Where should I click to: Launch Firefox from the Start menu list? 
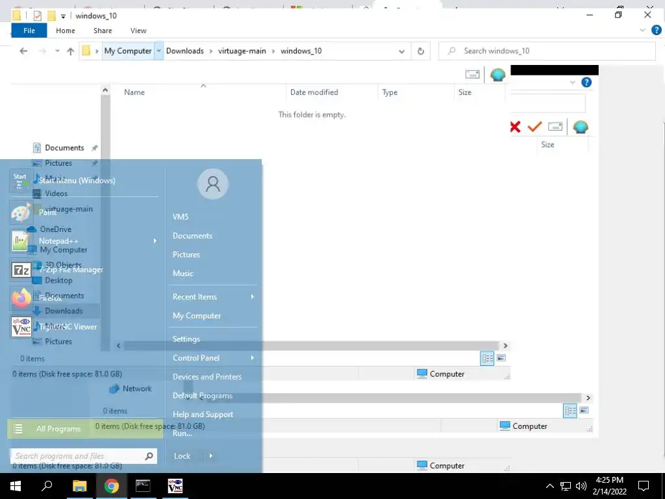click(51, 298)
